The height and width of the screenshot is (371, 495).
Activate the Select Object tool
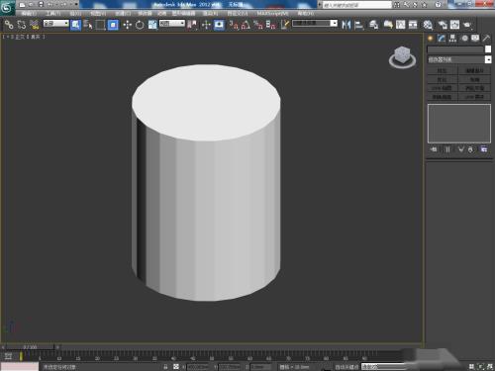coord(75,25)
